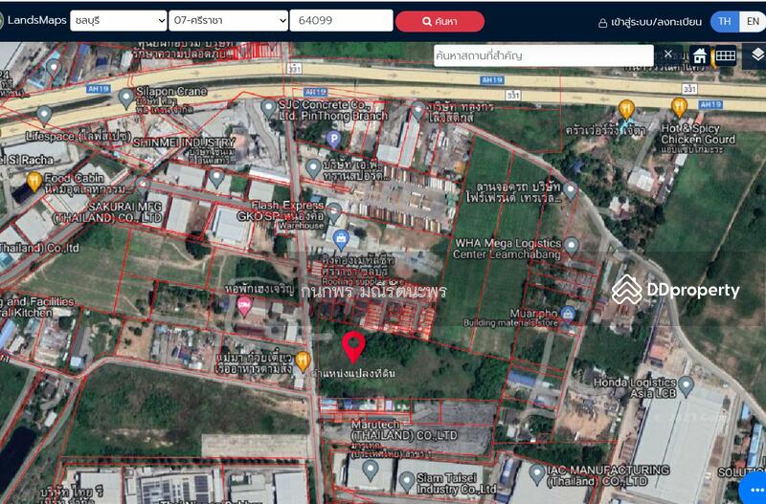Click the Muanpho building materials store marker

(567, 315)
